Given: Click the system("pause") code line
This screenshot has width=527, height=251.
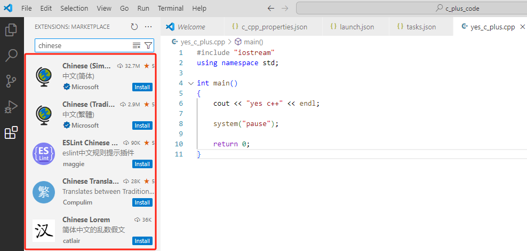Looking at the screenshot, I should click(x=246, y=123).
